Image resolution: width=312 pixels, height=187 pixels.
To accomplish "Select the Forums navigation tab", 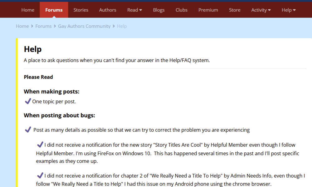I will (x=54, y=10).
